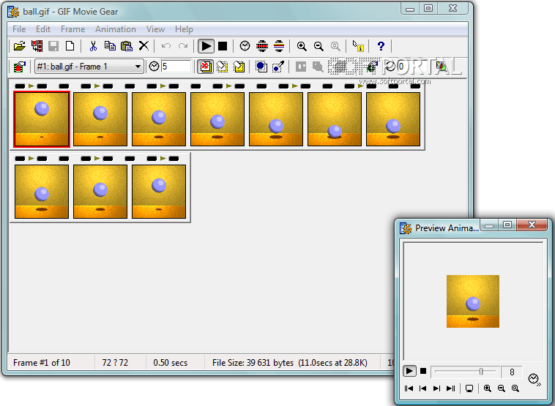Viewport: 555px width, 406px height.
Task: Click the monitor icon in preview window
Action: tap(469, 388)
